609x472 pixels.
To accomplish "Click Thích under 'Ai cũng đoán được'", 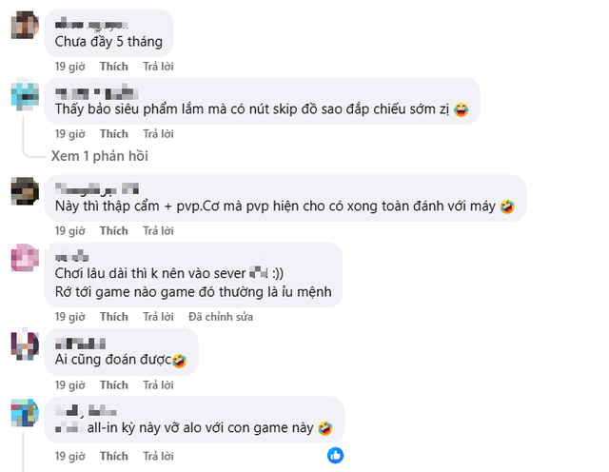I will pos(114,384).
